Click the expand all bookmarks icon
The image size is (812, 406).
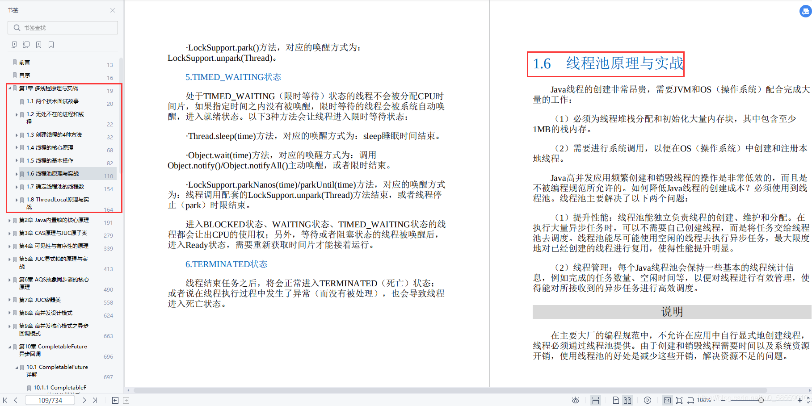tap(14, 45)
